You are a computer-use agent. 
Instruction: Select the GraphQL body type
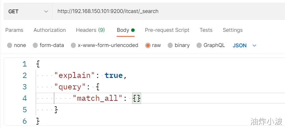coord(199,45)
